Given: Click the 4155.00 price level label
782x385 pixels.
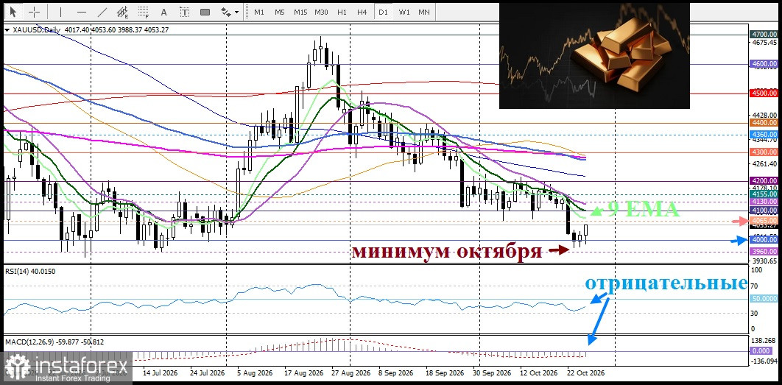Looking at the screenshot, I should point(764,194).
